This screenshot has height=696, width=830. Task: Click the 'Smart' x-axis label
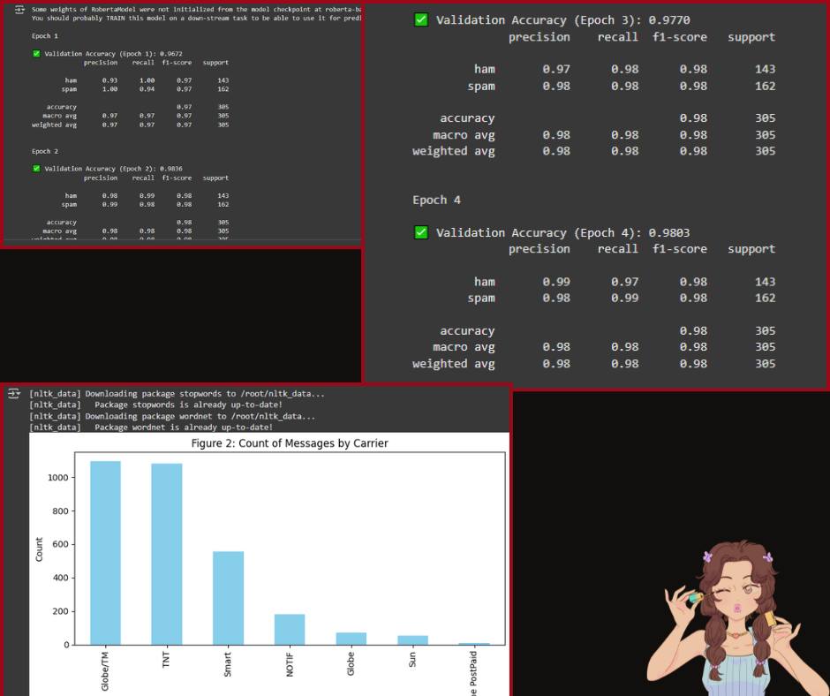click(x=228, y=664)
